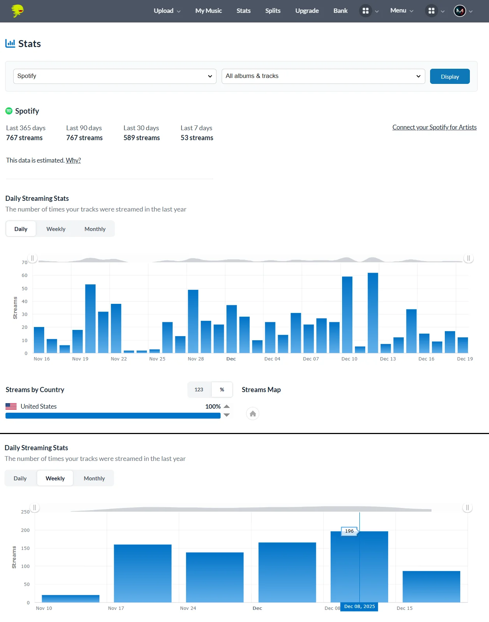Screen dimensions: 489x622
Task: Expand chevron beside first grid icon
Action: tap(377, 11)
